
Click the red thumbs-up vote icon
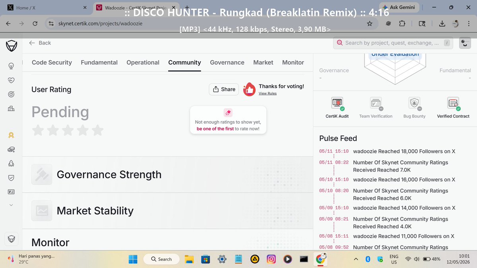(249, 89)
